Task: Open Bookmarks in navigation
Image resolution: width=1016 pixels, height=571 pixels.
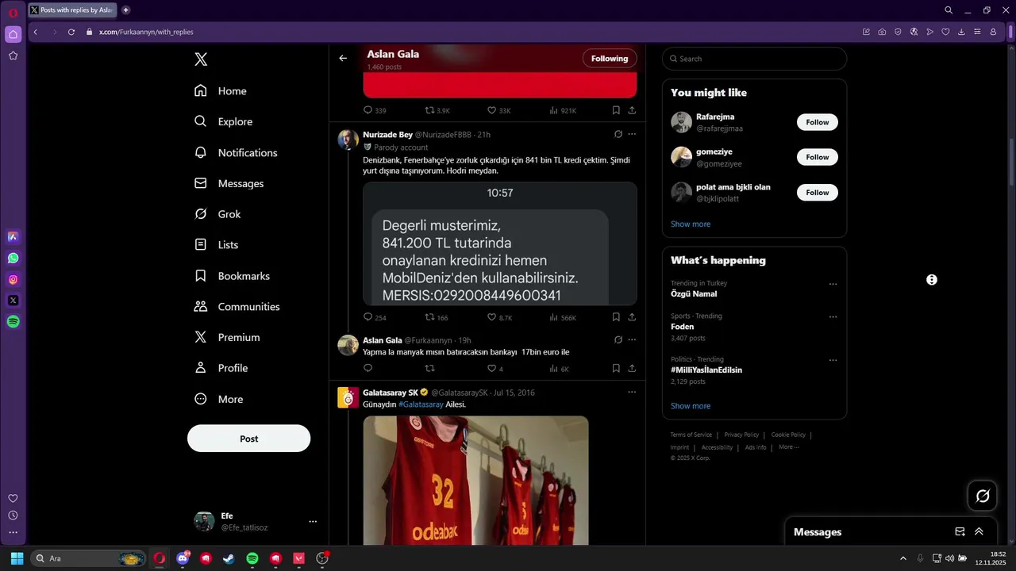Action: (232, 276)
